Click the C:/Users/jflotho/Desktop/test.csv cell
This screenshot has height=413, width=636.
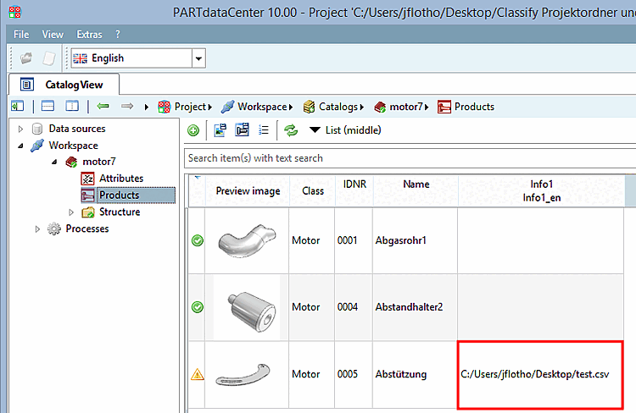[540, 375]
